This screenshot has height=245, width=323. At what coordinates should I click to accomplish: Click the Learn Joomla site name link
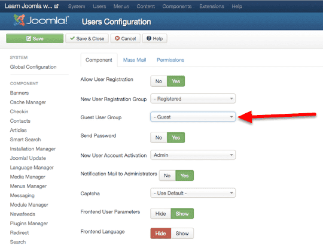point(29,6)
